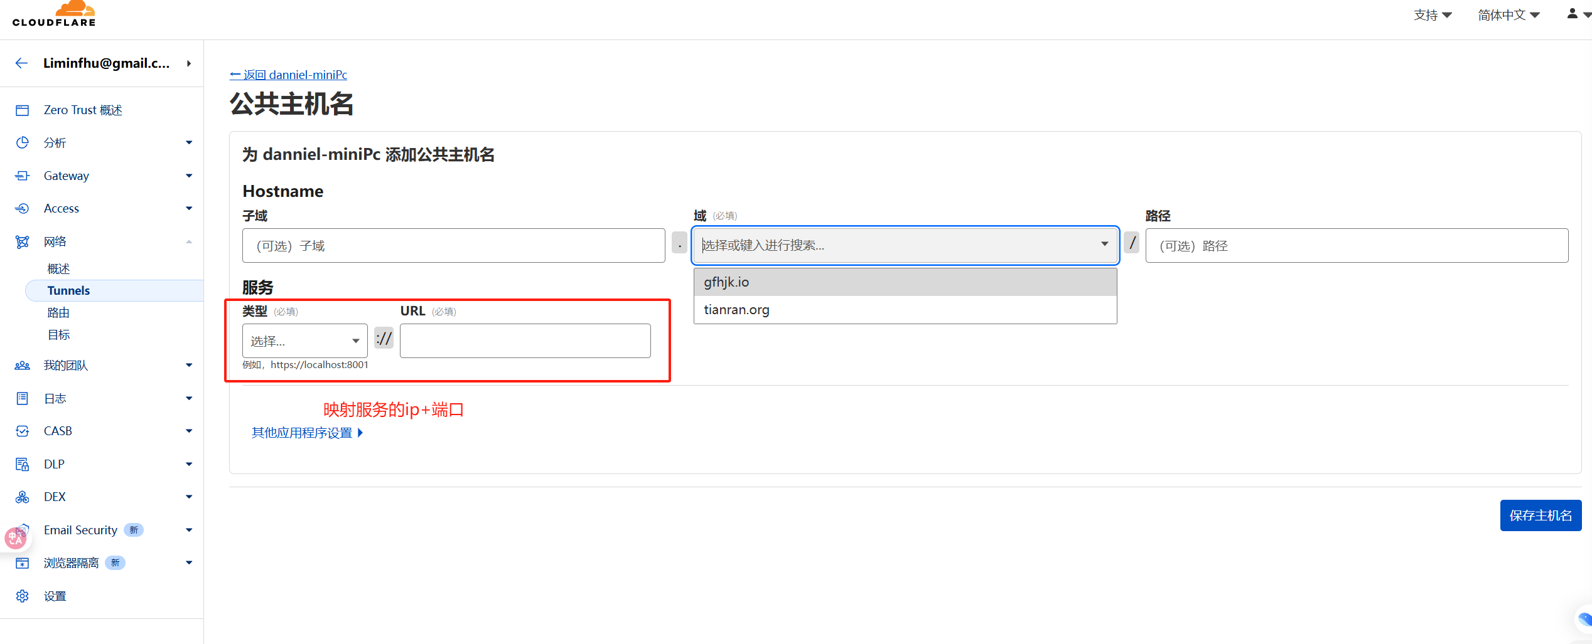Select the gfhjk.io domain option
1592x644 pixels.
point(905,282)
